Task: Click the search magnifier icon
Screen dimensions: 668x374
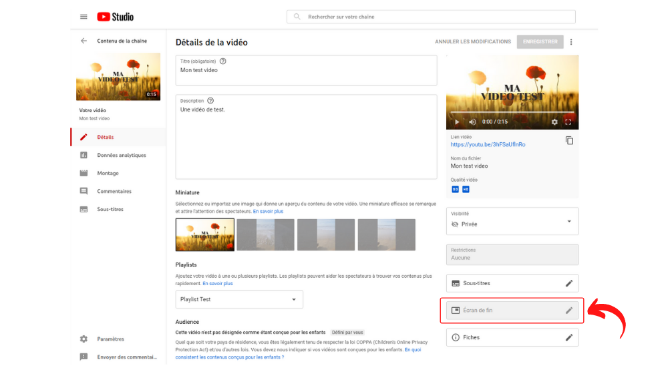Action: coord(297,17)
